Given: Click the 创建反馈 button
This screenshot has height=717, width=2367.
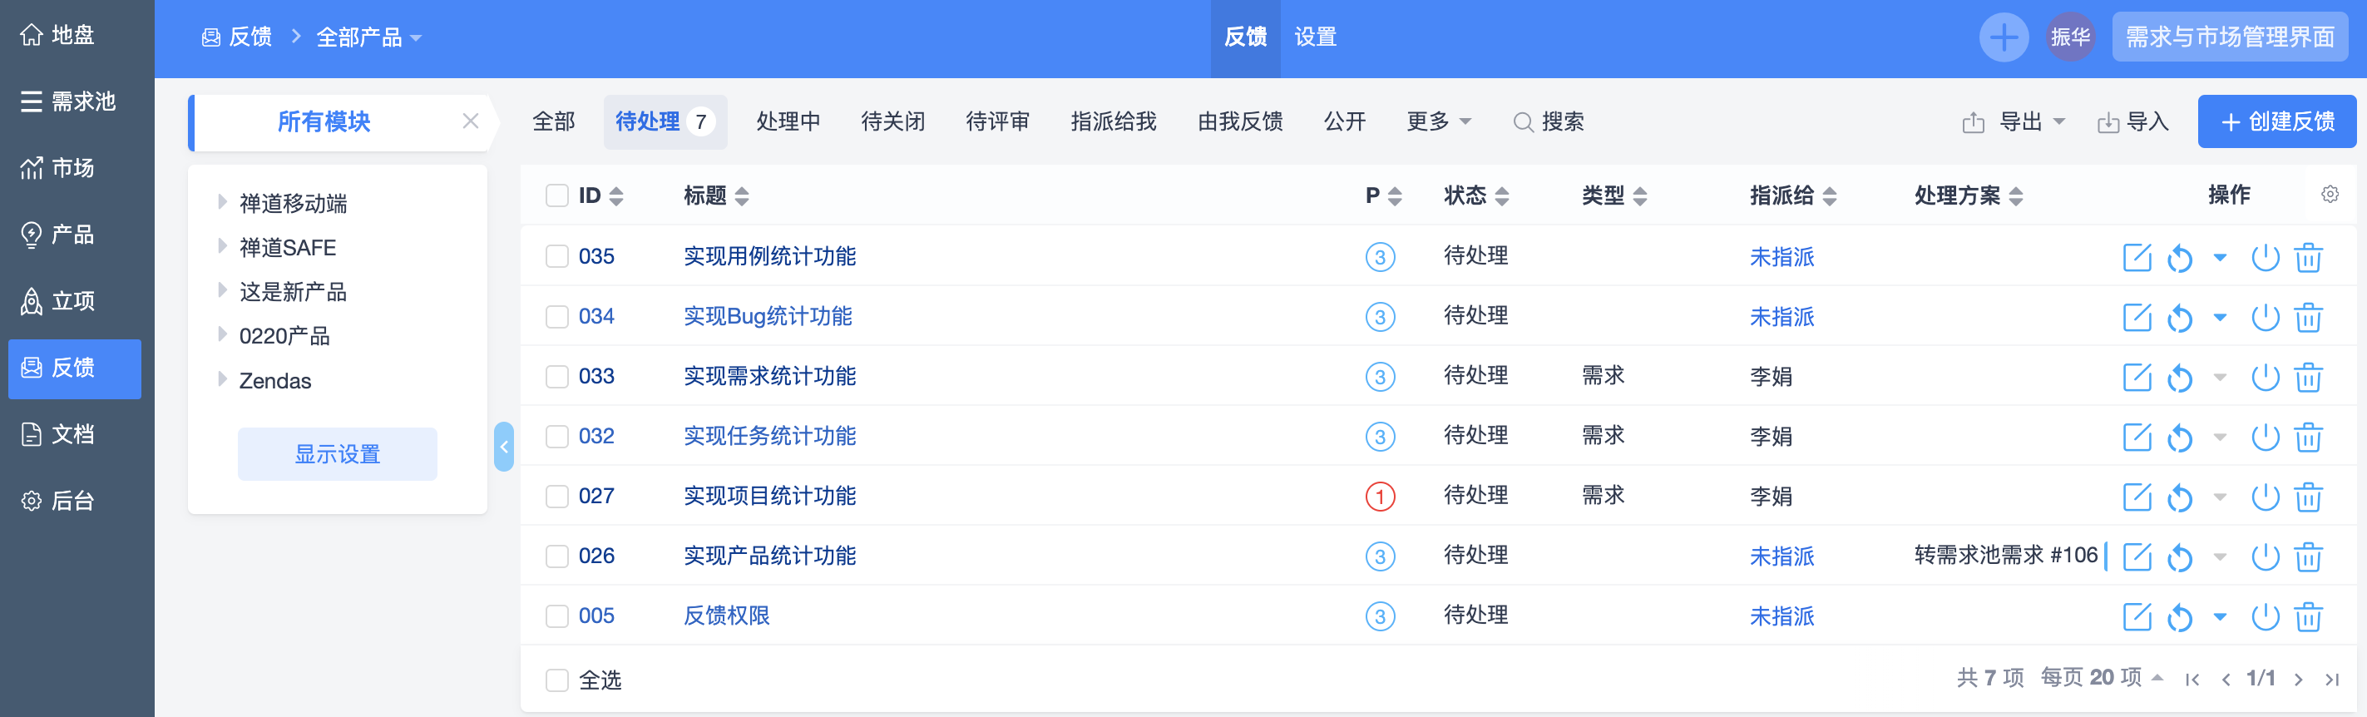Looking at the screenshot, I should click(x=2276, y=121).
